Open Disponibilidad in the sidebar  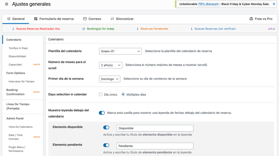(17, 56)
